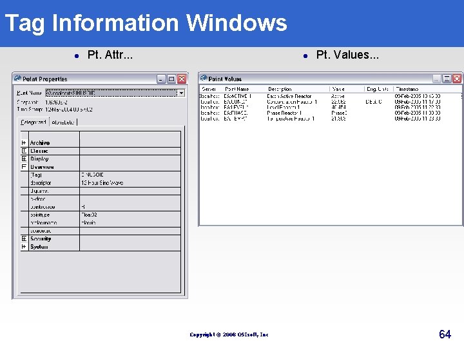Expand the Archive category
464x348 pixels.
pos(24,143)
